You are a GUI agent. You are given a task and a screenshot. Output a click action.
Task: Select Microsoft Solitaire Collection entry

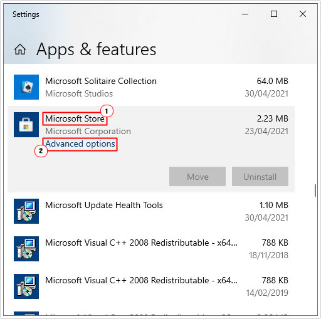coord(151,87)
